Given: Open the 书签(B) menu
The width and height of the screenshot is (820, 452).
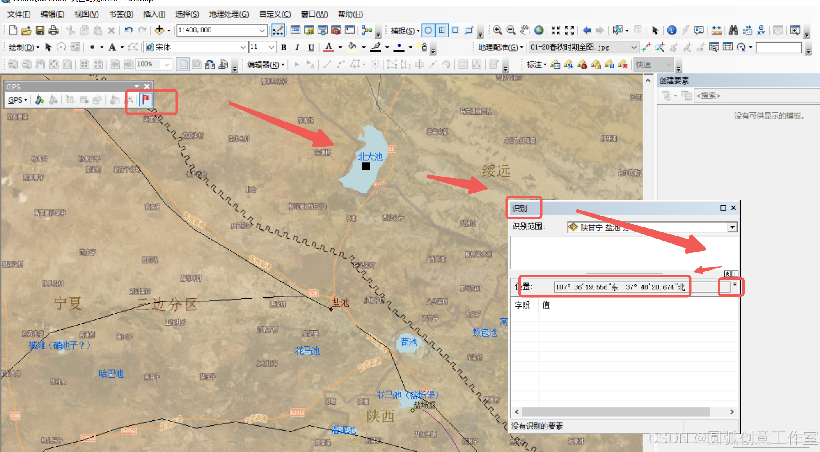Looking at the screenshot, I should [121, 14].
